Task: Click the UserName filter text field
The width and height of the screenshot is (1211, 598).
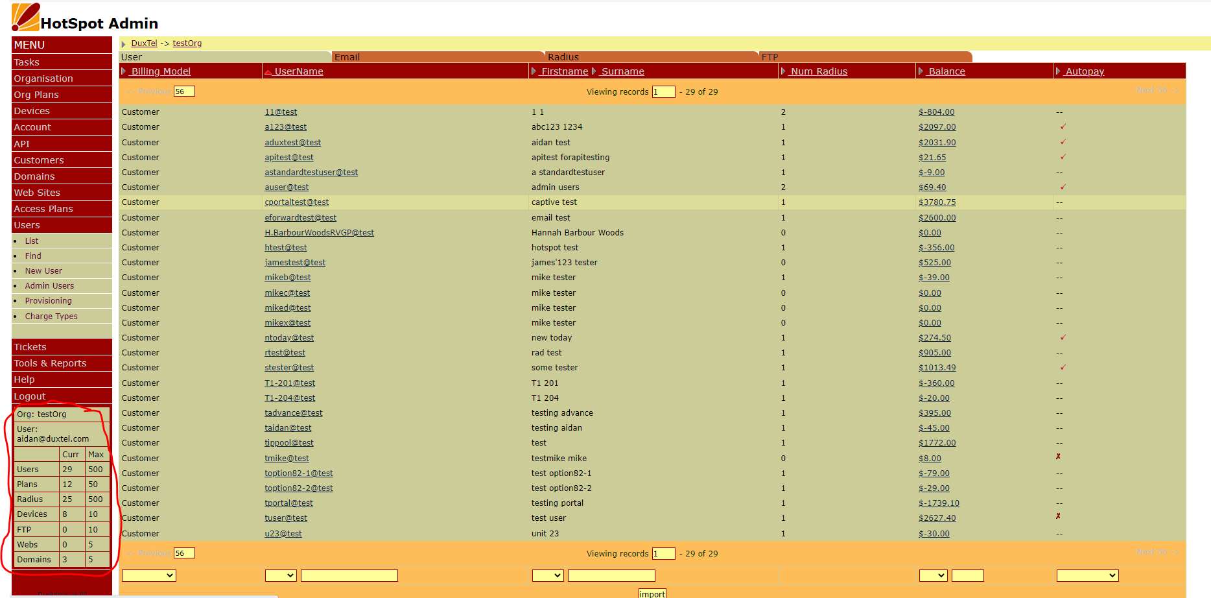Action: pos(349,575)
